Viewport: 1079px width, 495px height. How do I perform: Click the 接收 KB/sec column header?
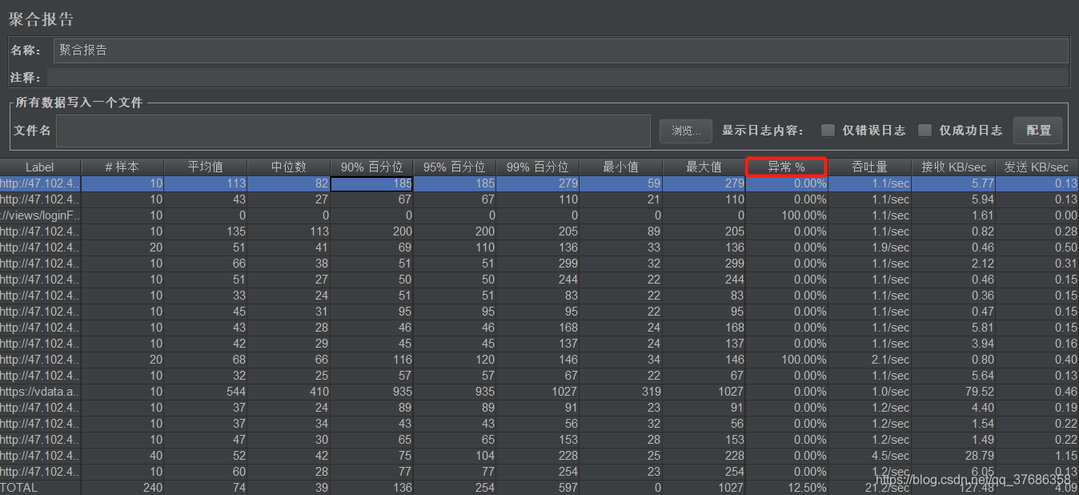click(953, 167)
